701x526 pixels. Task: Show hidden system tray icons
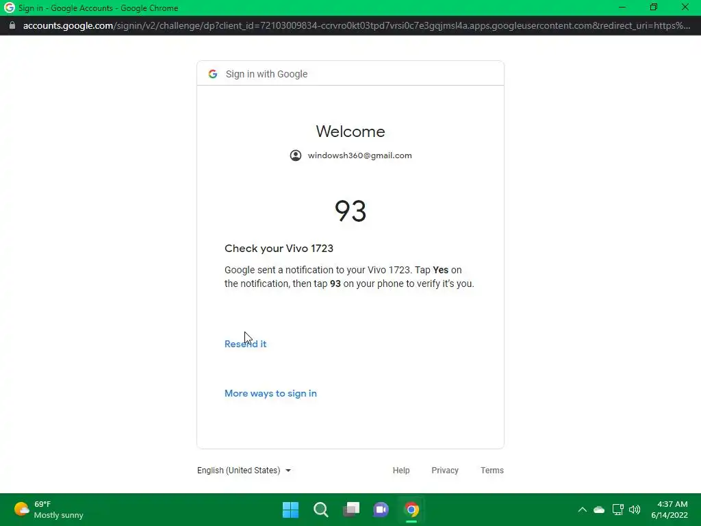pos(582,510)
